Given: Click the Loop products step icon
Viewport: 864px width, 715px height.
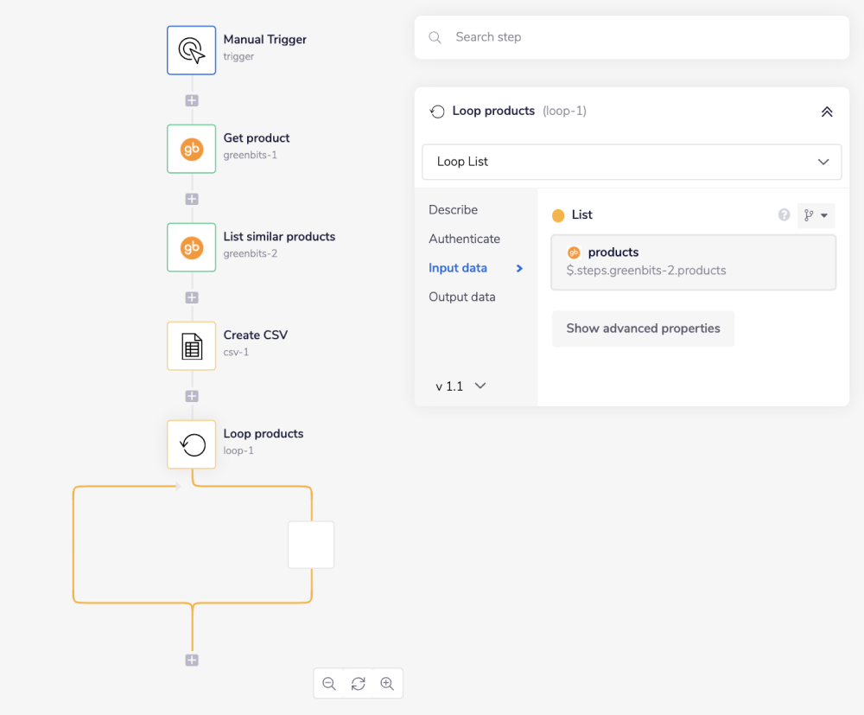Looking at the screenshot, I should point(191,444).
